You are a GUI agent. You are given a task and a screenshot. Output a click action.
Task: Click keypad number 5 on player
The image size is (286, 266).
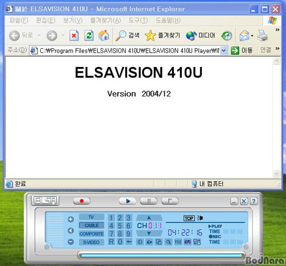point(120,226)
